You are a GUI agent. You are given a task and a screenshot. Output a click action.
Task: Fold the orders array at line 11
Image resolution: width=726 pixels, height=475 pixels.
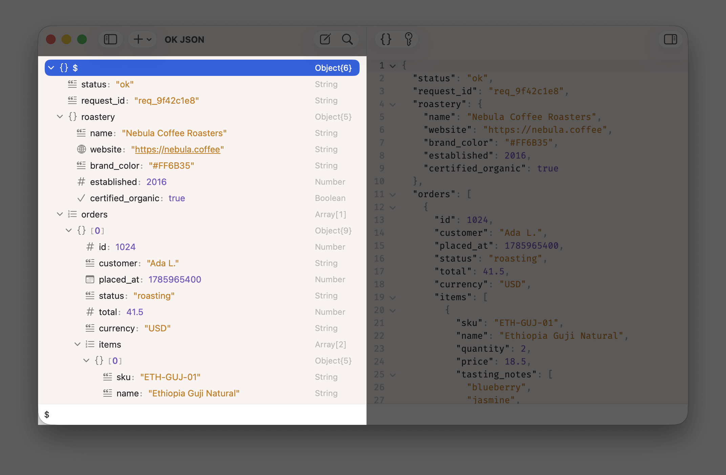click(x=393, y=195)
